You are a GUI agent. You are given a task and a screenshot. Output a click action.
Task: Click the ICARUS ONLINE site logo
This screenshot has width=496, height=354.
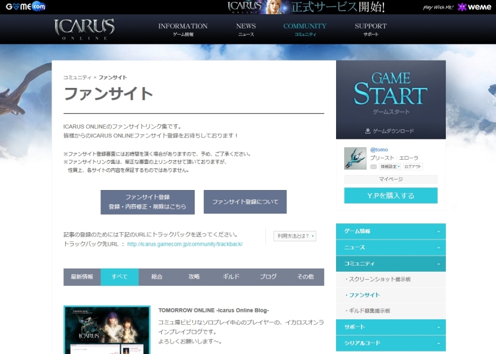(x=84, y=29)
